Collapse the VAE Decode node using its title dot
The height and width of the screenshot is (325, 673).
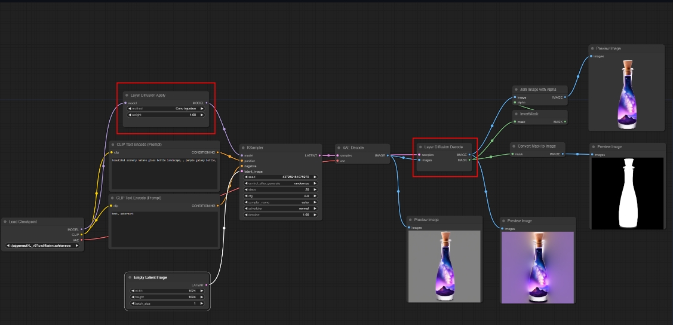click(x=338, y=148)
